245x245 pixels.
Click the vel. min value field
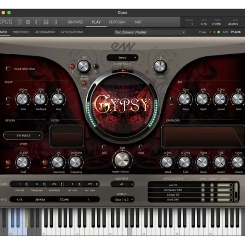72,184
